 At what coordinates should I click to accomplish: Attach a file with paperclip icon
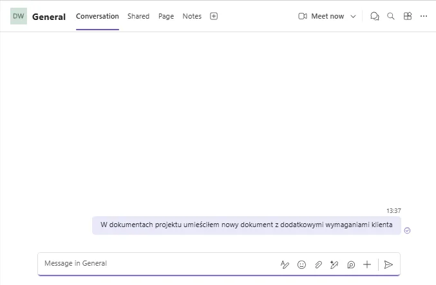click(318, 264)
